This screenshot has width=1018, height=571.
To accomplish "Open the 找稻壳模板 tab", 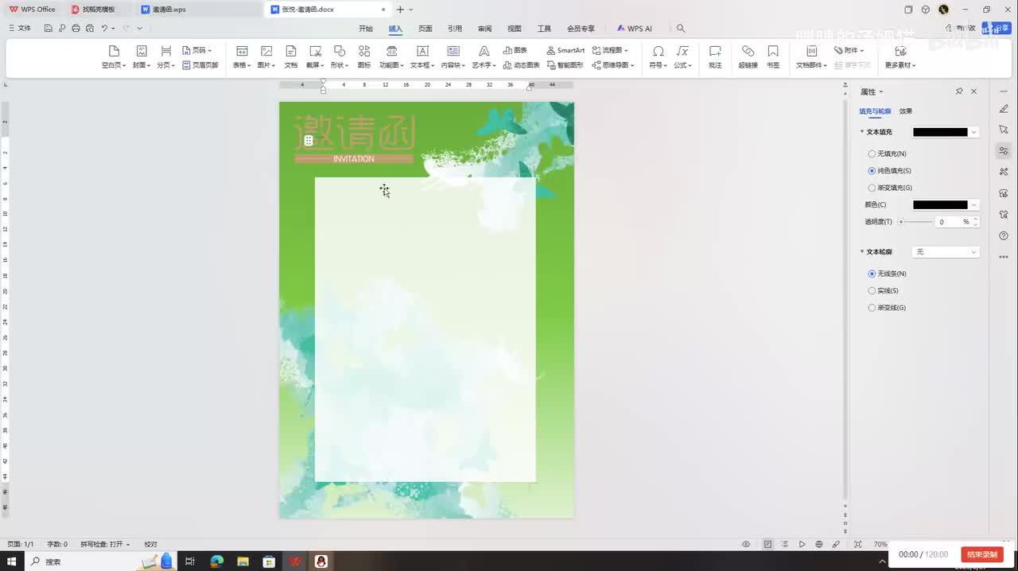I will tap(99, 10).
